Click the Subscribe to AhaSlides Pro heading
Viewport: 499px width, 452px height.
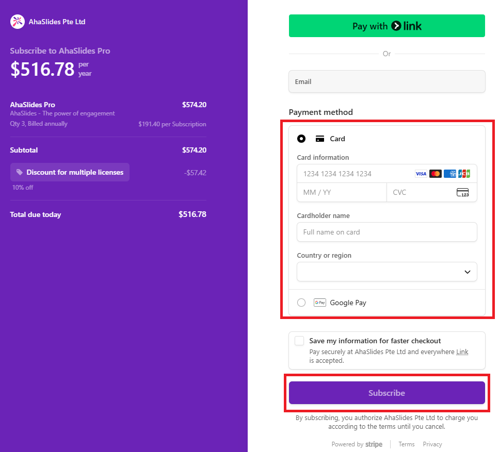point(60,51)
